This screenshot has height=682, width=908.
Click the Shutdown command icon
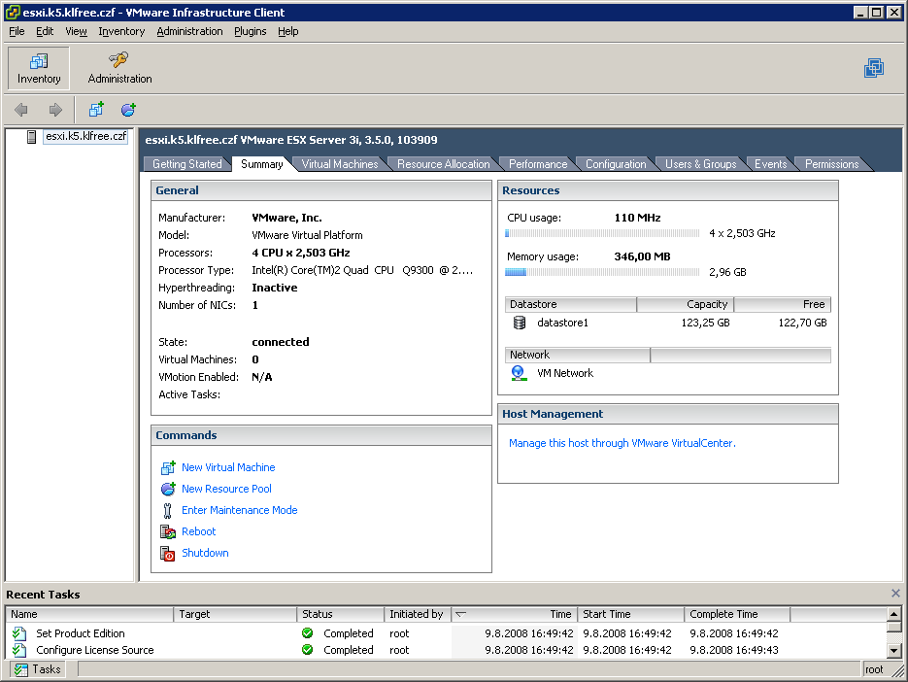point(168,554)
